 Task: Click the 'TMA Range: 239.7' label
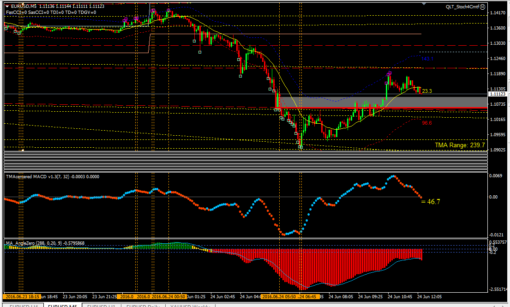[460, 145]
